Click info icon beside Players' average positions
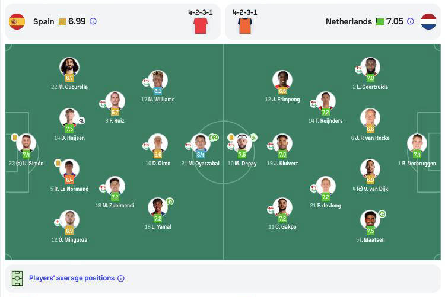 pos(121,278)
